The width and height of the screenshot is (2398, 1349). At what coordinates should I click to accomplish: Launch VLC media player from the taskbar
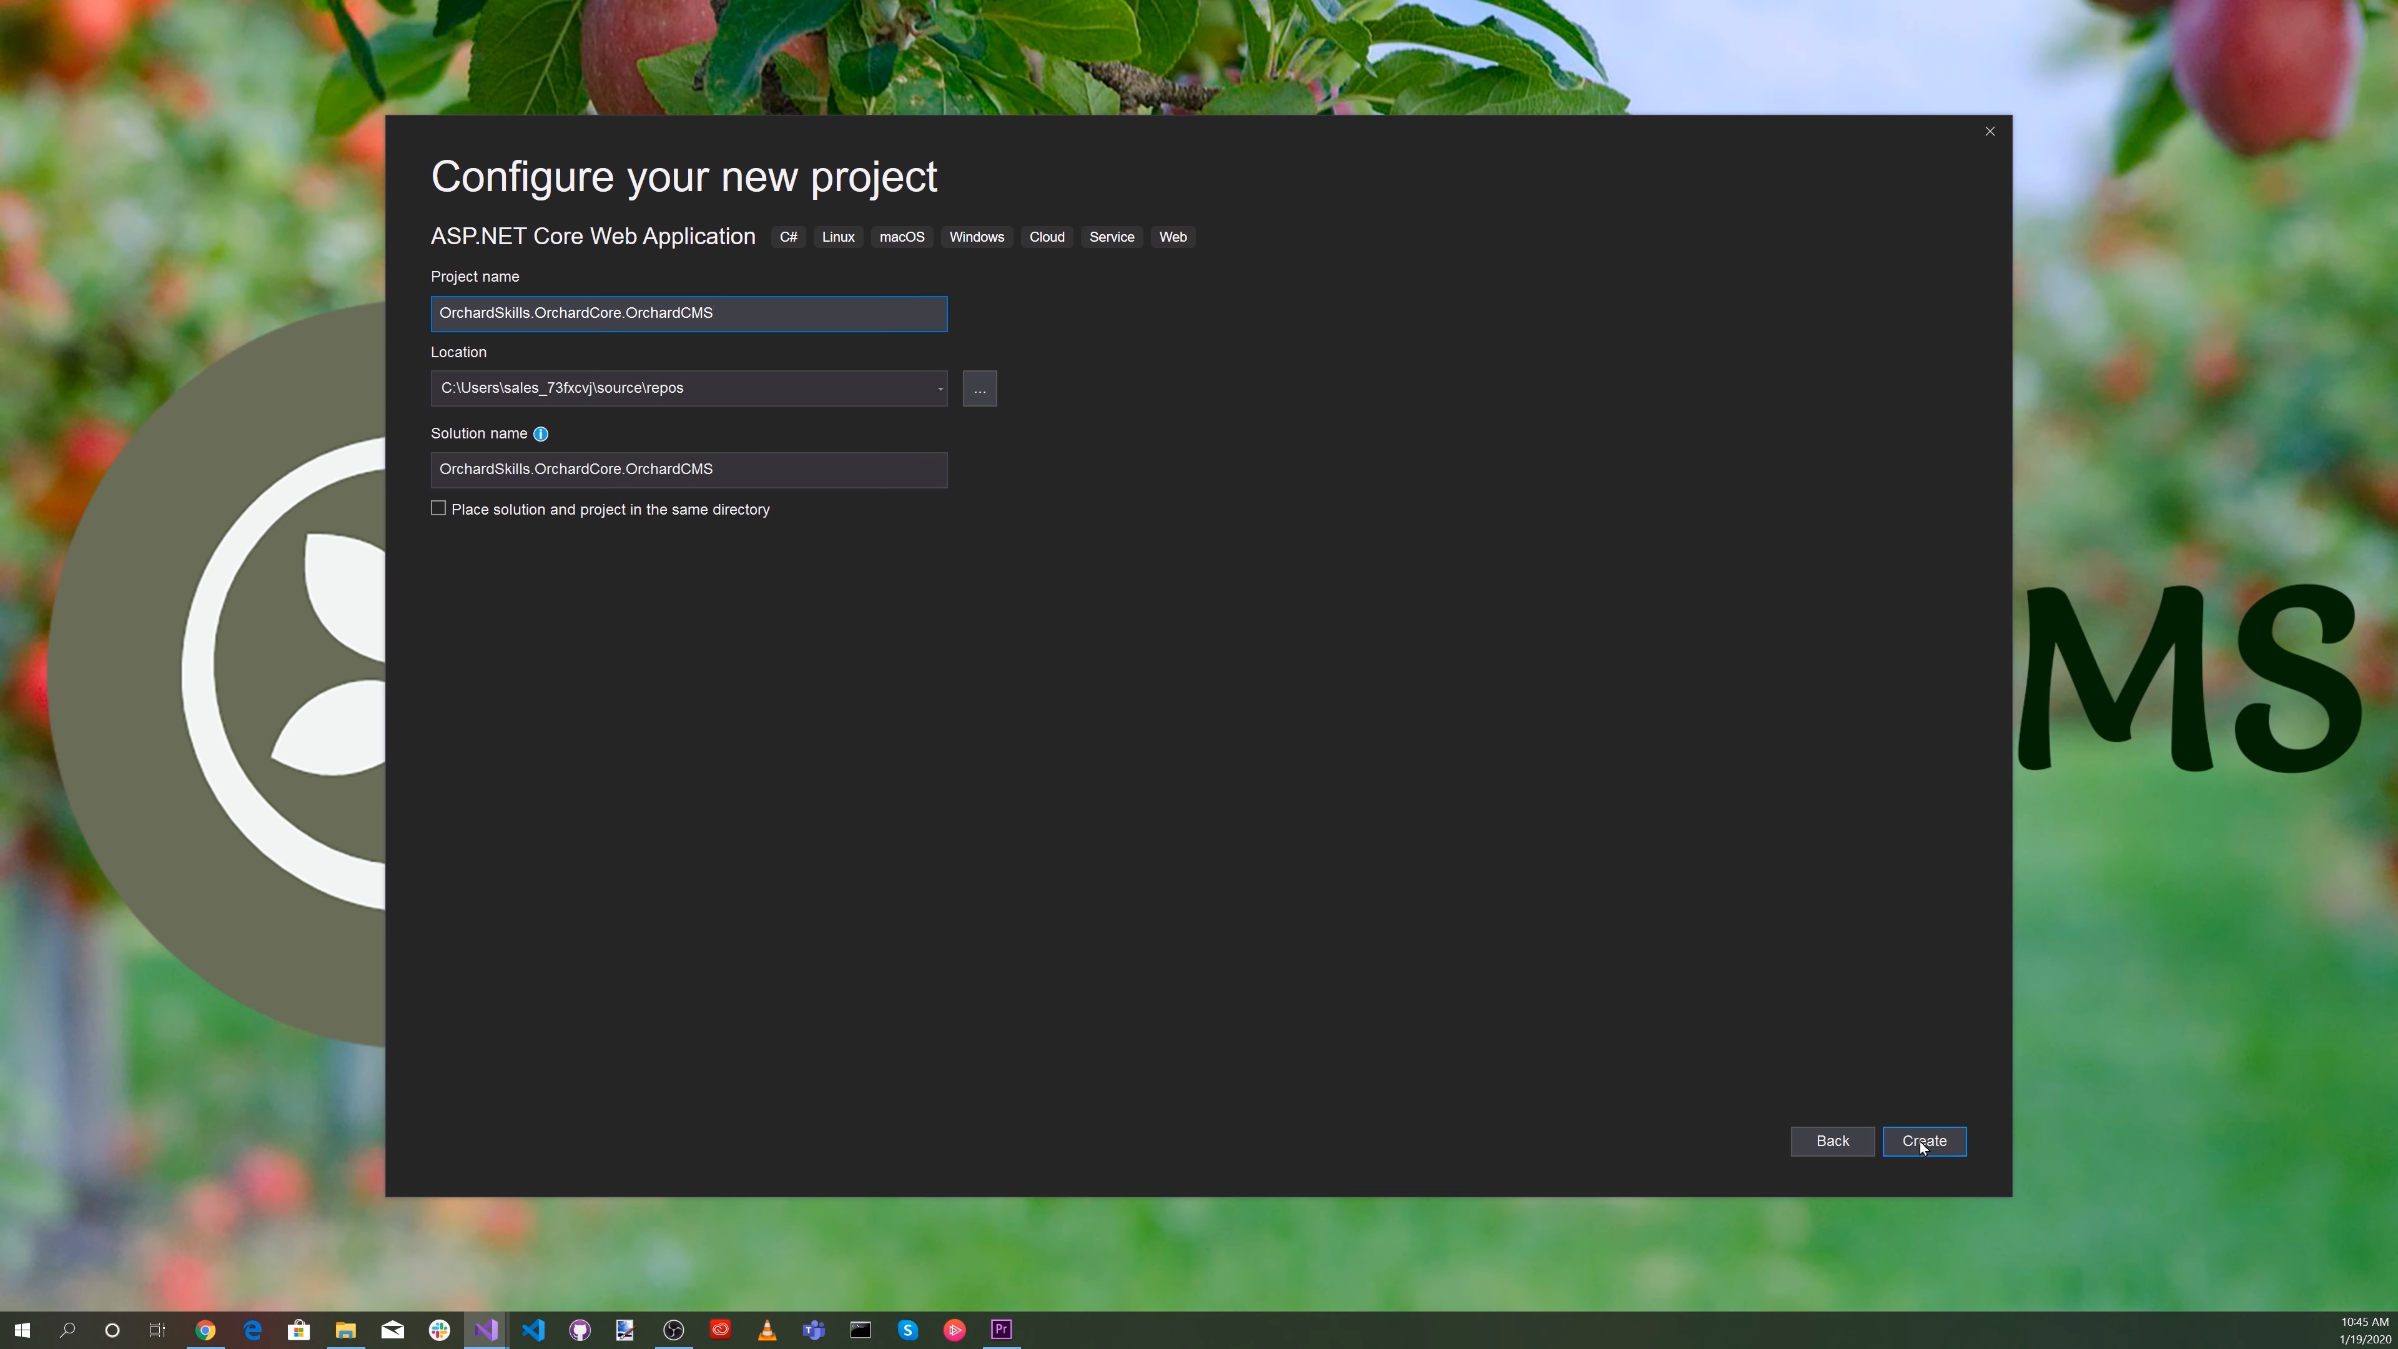pyautogui.click(x=767, y=1330)
